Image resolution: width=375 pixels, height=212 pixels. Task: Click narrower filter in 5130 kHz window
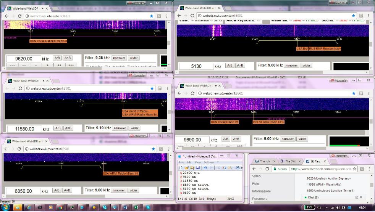pos(291,66)
